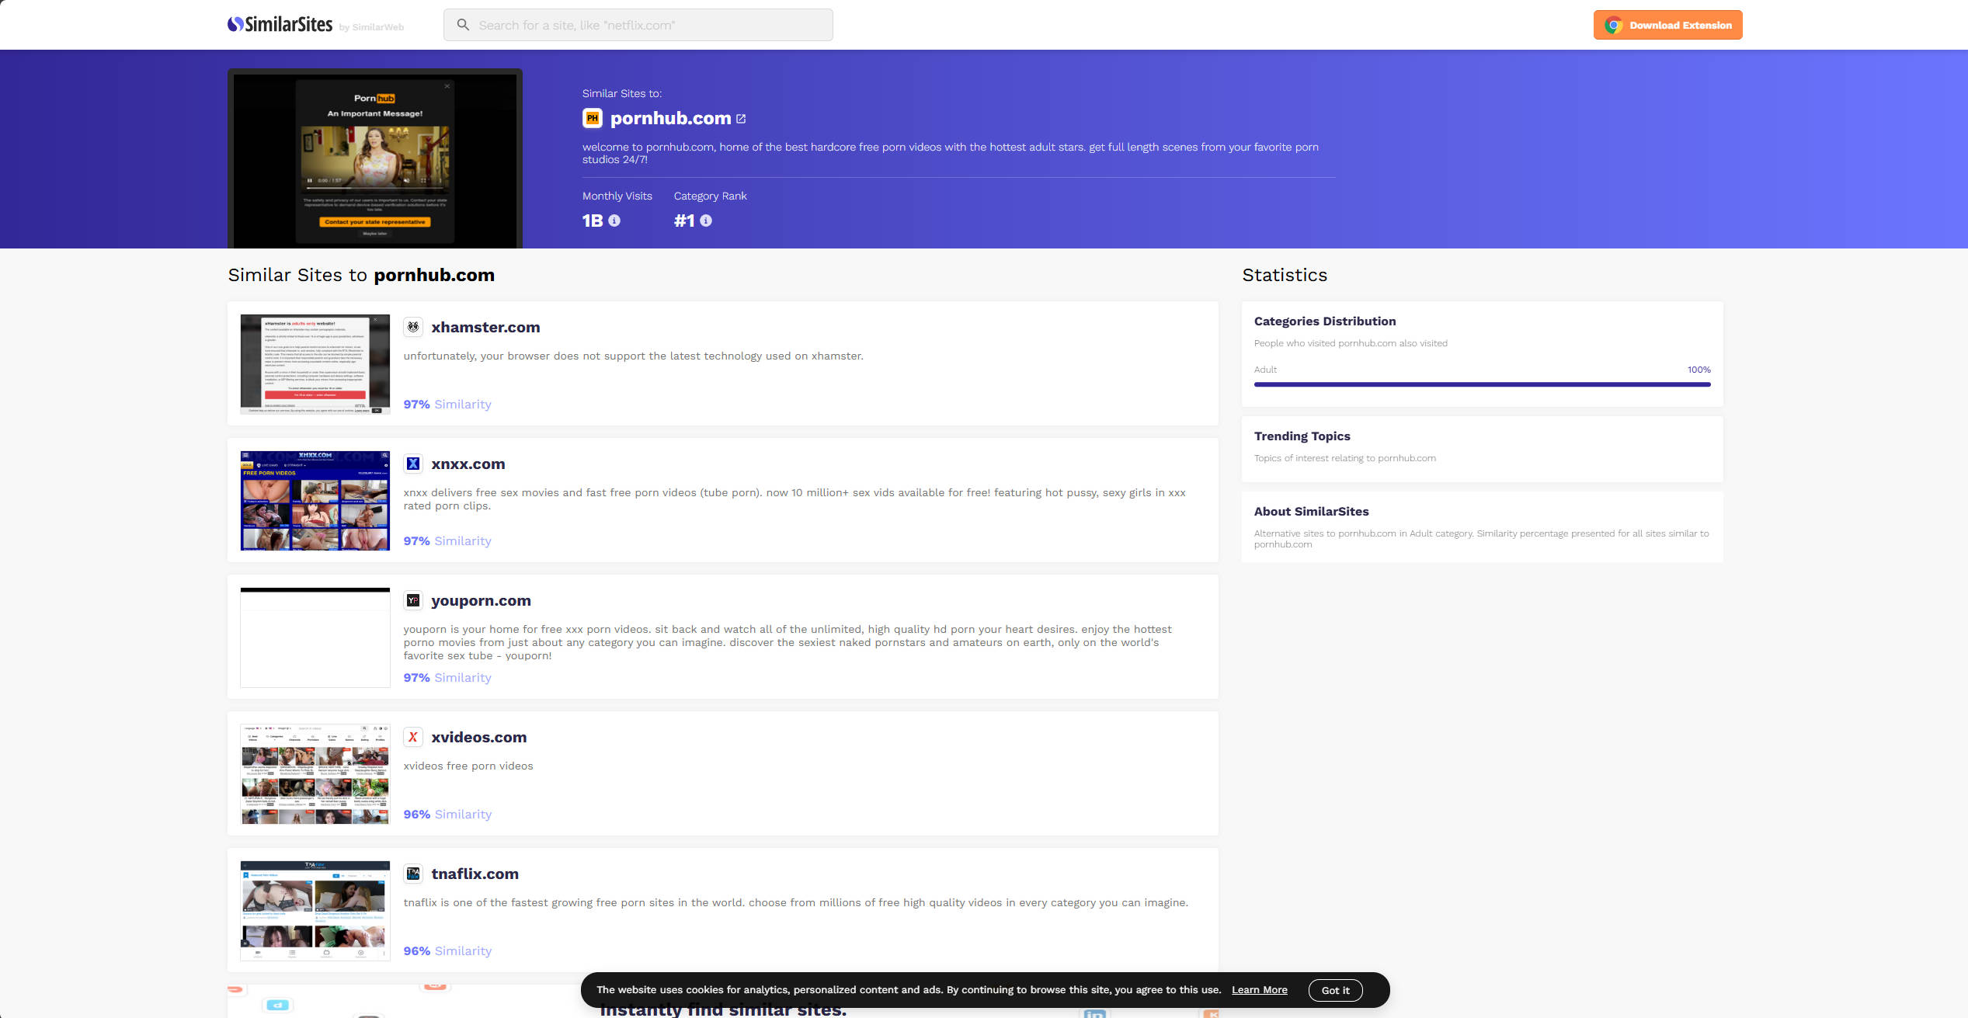The width and height of the screenshot is (1968, 1018).
Task: Click the Category Rank info icon
Action: pyautogui.click(x=706, y=221)
